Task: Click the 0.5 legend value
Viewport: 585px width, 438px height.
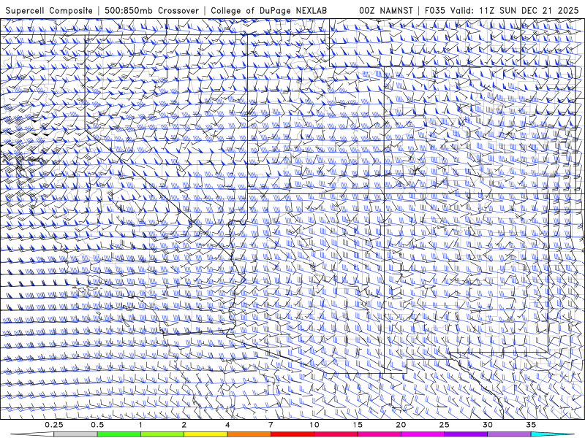Action: (97, 425)
